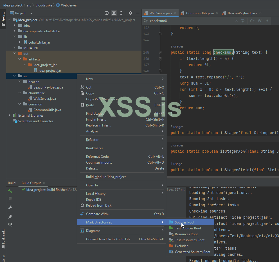The height and width of the screenshot is (262, 279).
Task: Toggle the eye view options in Build panel
Action: tap(10, 224)
